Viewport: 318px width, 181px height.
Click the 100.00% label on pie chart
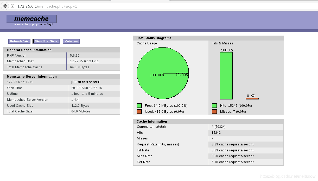click(x=157, y=75)
